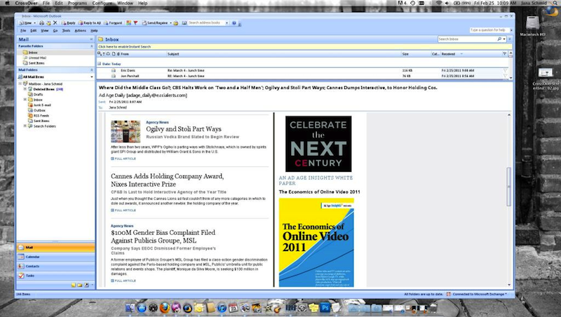Click the Delete (X) toolbar icon

(x=55, y=23)
